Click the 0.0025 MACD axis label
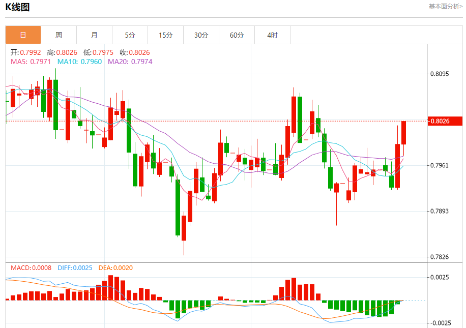Image resolution: width=466 pixels, height=328 pixels. coord(440,278)
